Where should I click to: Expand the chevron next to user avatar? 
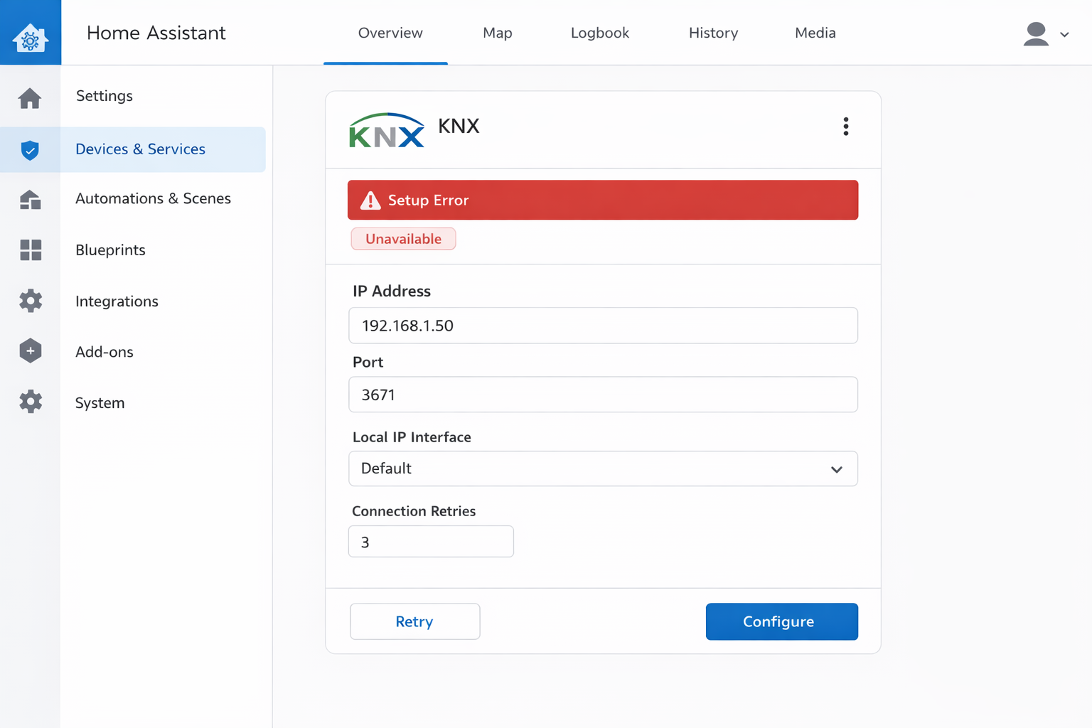pyautogui.click(x=1064, y=34)
